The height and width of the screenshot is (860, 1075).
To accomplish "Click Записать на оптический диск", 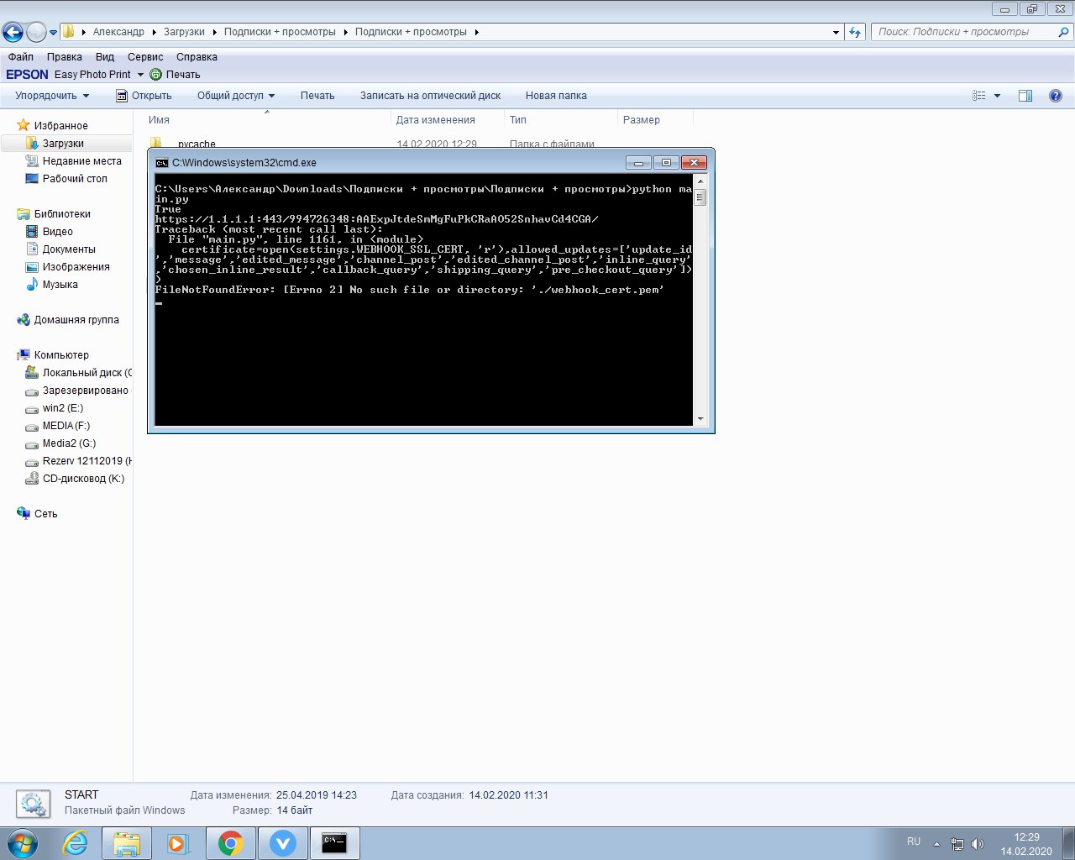I will tap(430, 96).
